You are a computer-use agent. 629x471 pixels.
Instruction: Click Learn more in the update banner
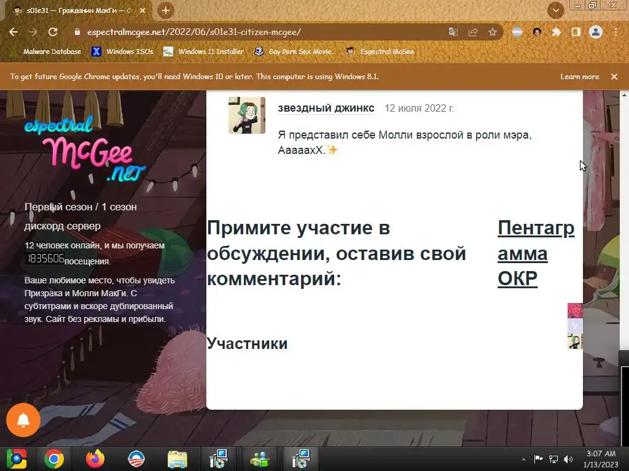tap(580, 77)
